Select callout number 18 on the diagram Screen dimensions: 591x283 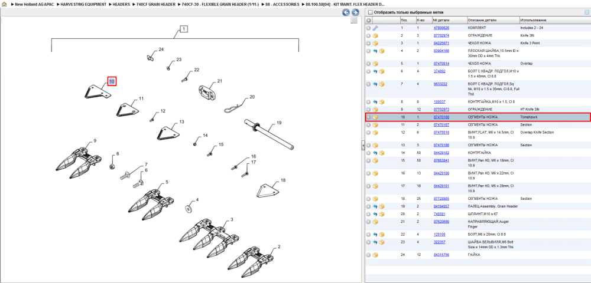(x=283, y=180)
